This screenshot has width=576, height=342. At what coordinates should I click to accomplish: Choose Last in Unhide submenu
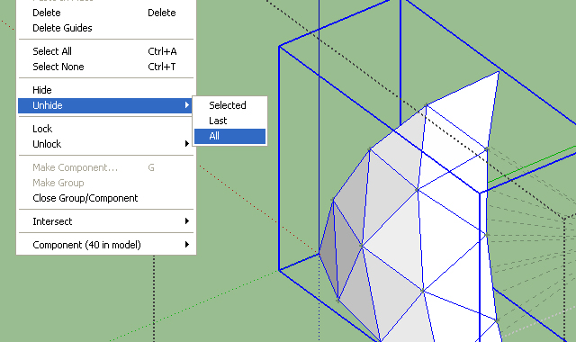tap(230, 121)
